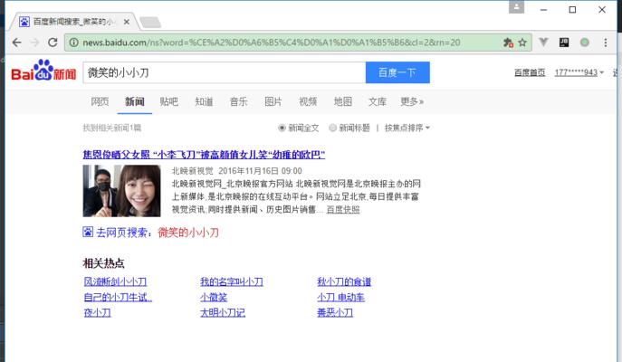Switch to the 图片 tab
This screenshot has height=362, width=622.
[273, 101]
